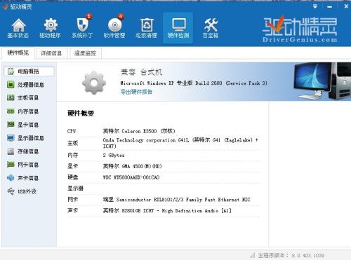351x260 pixels.
Task: Open the 驱动程序 gear icon
Action: tap(50, 29)
